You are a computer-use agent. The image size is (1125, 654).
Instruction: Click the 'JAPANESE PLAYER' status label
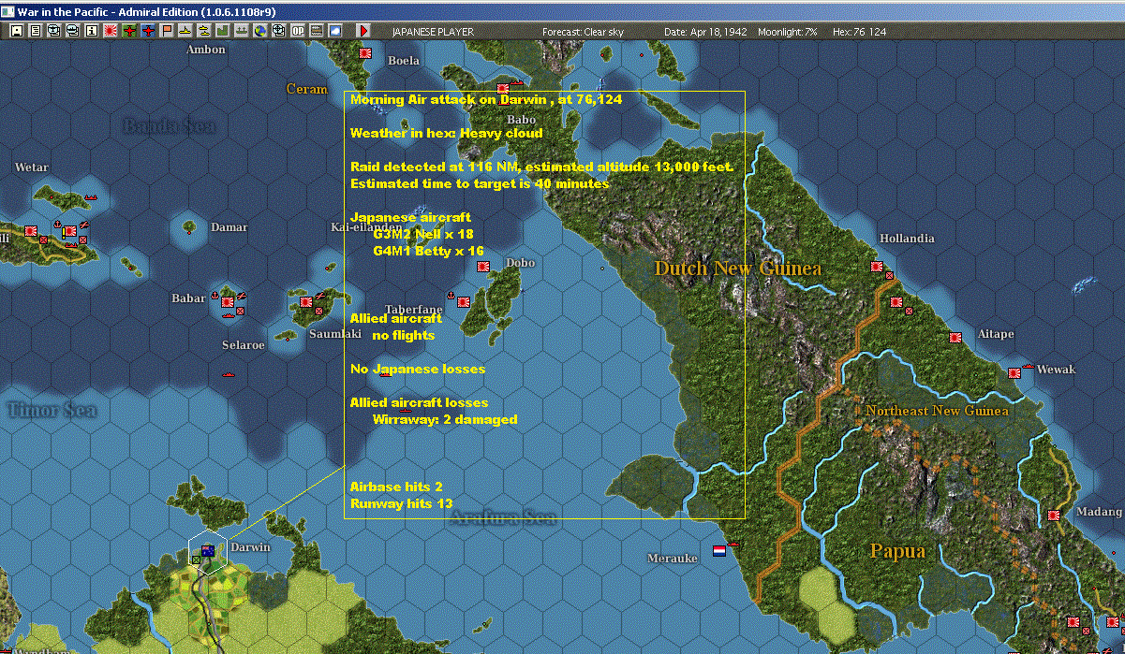433,32
